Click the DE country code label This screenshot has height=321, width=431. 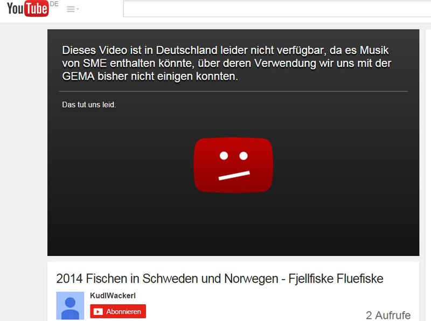click(x=54, y=4)
